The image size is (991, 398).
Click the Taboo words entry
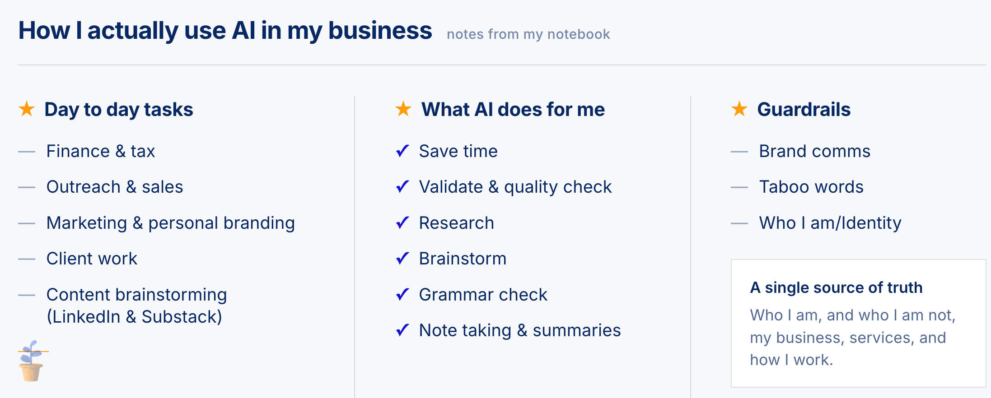coord(811,187)
